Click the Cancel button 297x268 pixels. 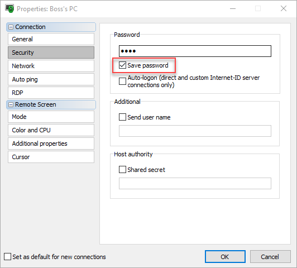[x=270, y=257]
